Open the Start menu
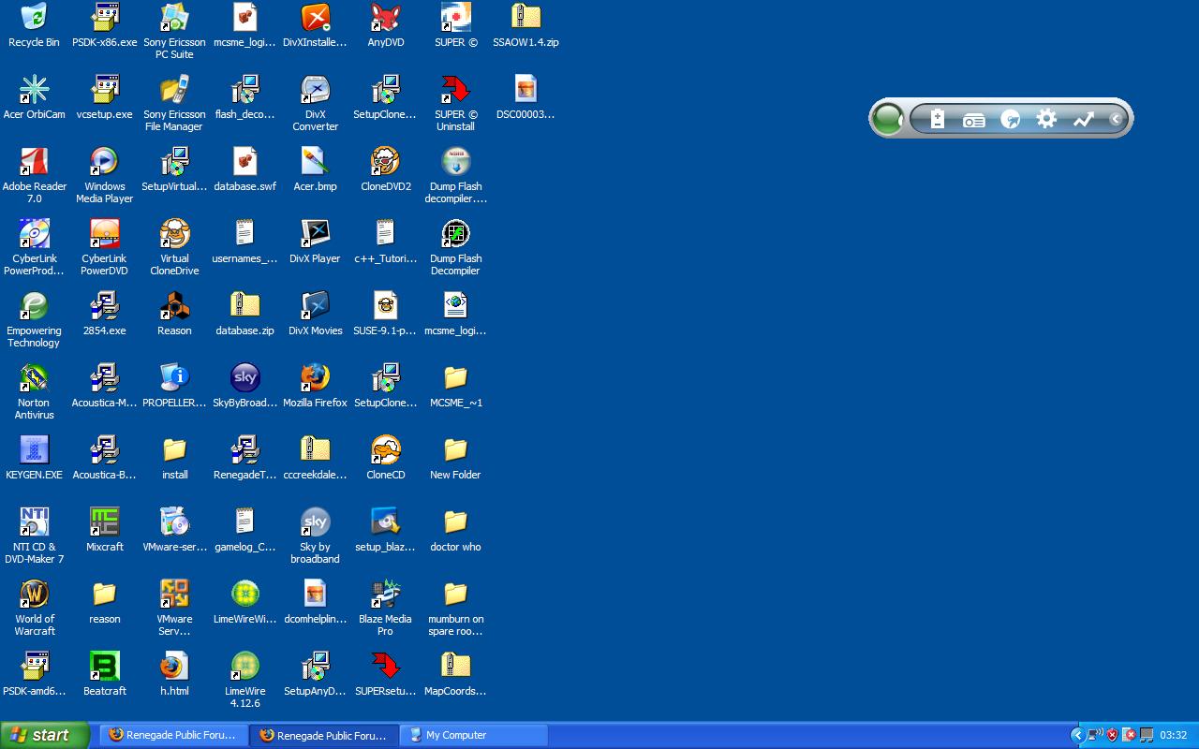1199x749 pixels. [44, 735]
